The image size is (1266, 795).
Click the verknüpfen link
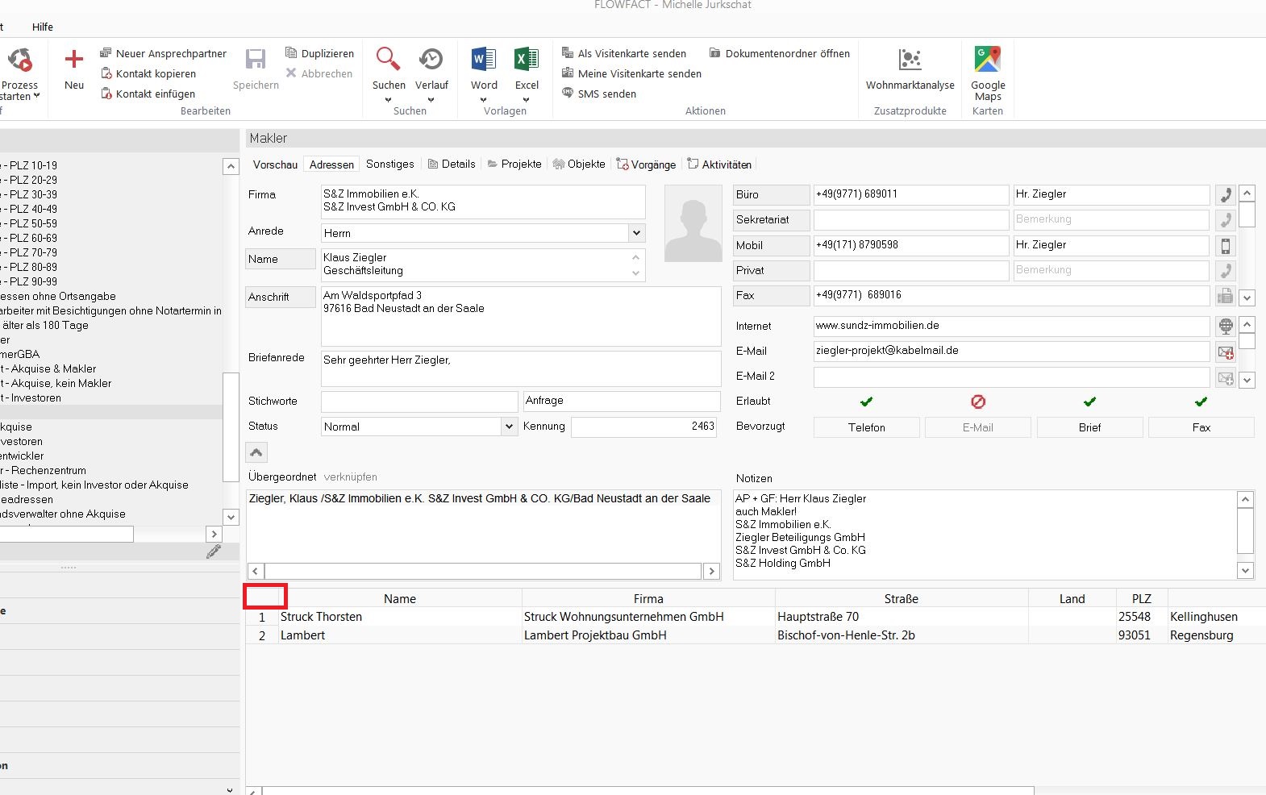coord(350,477)
